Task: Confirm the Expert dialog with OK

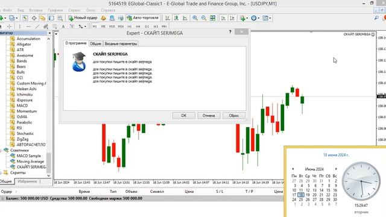Action: click(183, 115)
